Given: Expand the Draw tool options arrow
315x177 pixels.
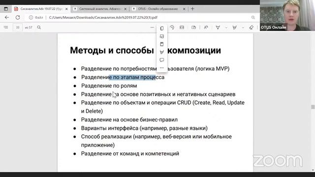Looking at the screenshot, I should [226, 28].
